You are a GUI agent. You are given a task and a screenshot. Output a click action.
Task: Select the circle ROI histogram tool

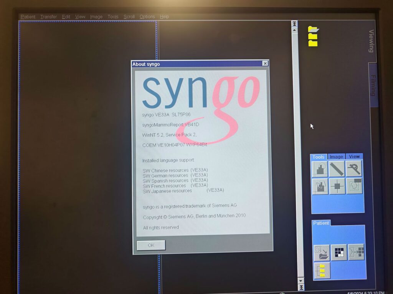pyautogui.click(x=320, y=169)
